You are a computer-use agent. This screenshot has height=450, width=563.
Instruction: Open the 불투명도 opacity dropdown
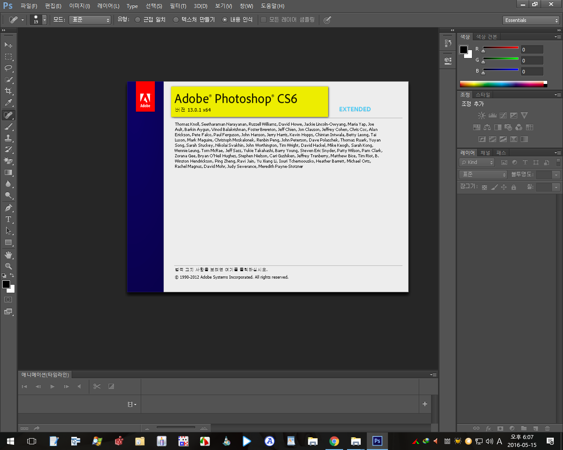click(556, 174)
